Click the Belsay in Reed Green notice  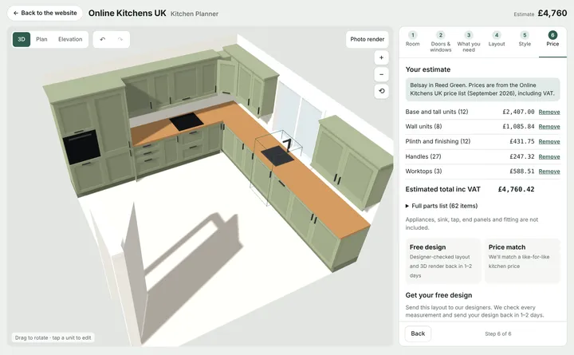tap(482, 89)
